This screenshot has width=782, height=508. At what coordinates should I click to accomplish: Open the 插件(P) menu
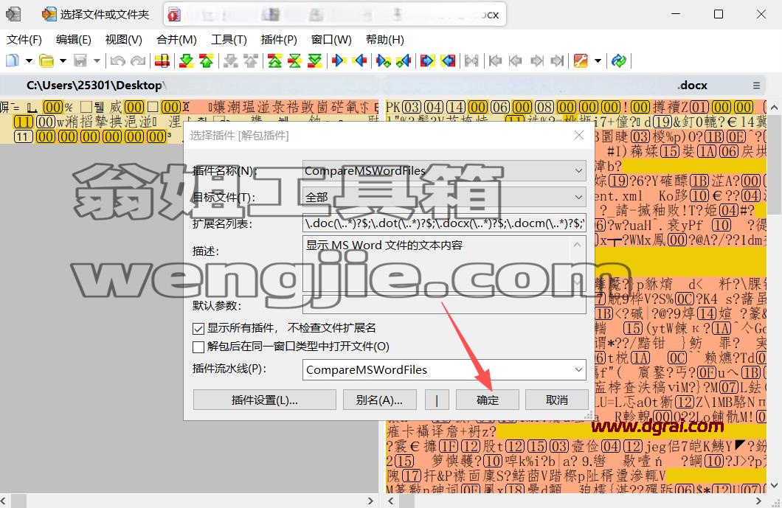[x=279, y=39]
